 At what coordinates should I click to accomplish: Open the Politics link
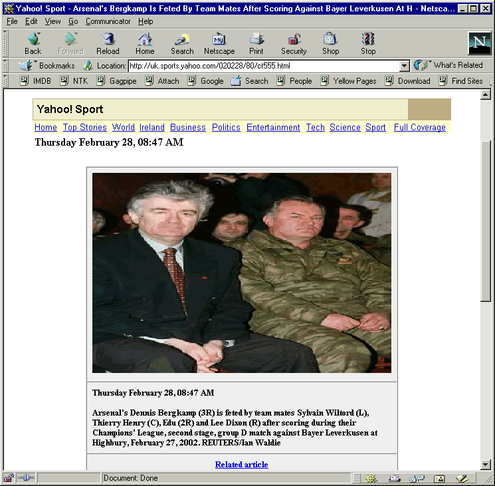(x=226, y=127)
